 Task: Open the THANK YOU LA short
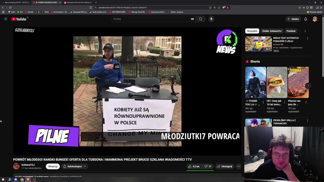(255, 82)
